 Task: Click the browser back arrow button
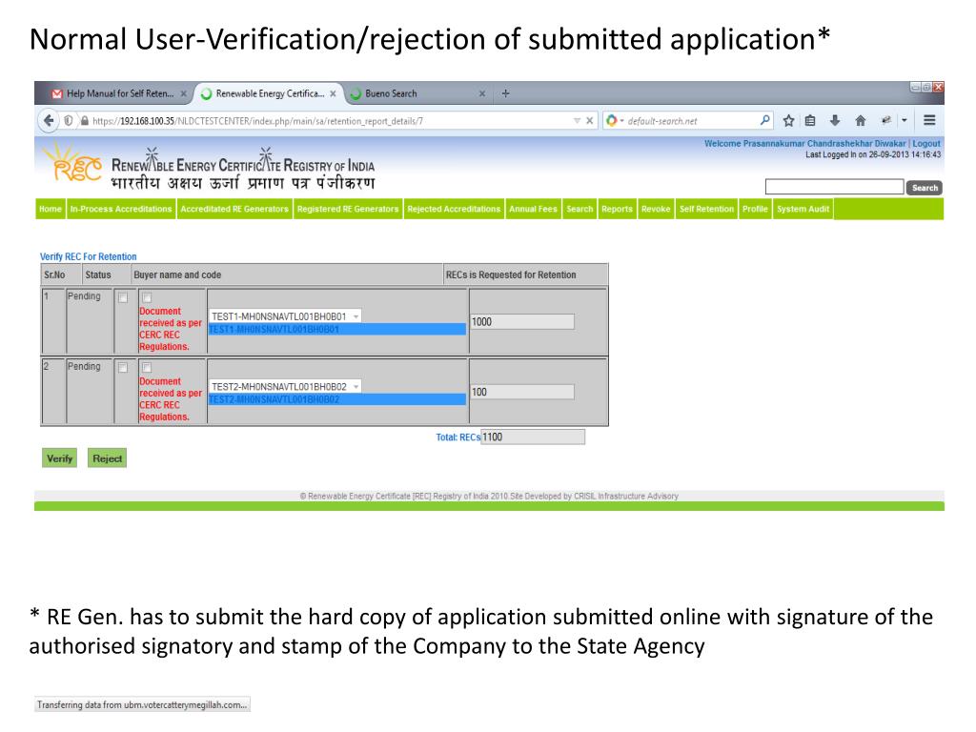pyautogui.click(x=49, y=120)
